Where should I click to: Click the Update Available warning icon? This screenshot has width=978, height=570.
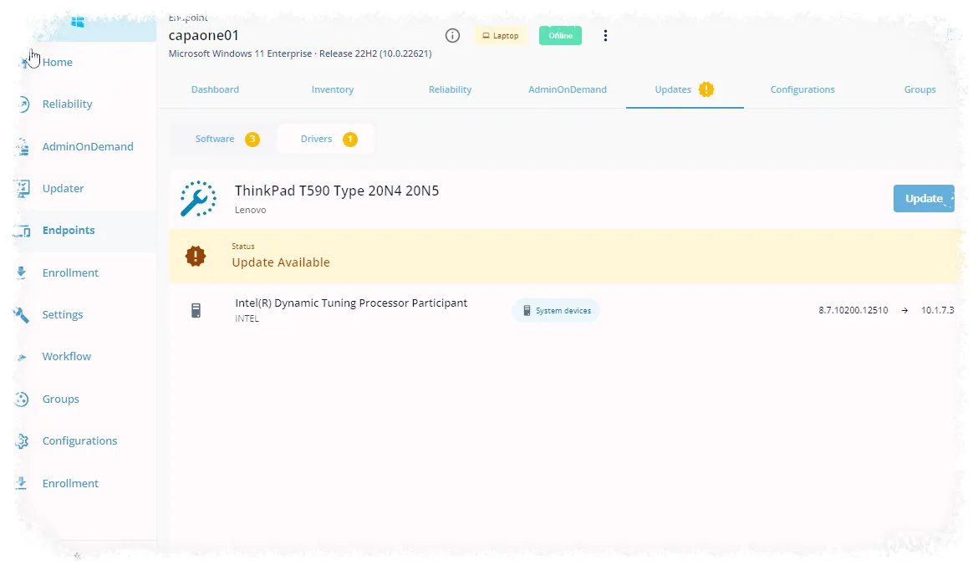click(196, 256)
